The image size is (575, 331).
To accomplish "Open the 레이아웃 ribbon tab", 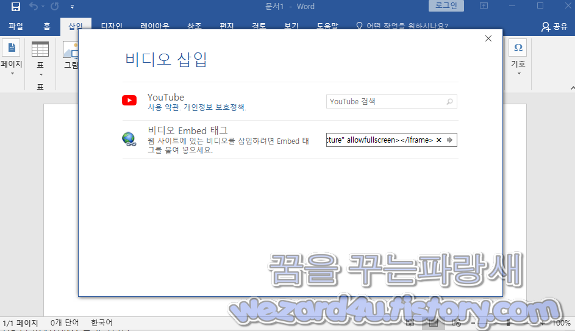I will tap(154, 26).
